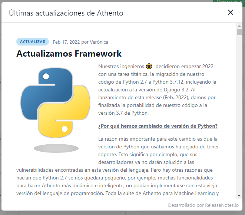The height and width of the screenshot is (215, 245).
Task: Close the Últimas actualizaciones de Athento dialog
Action: click(x=231, y=13)
